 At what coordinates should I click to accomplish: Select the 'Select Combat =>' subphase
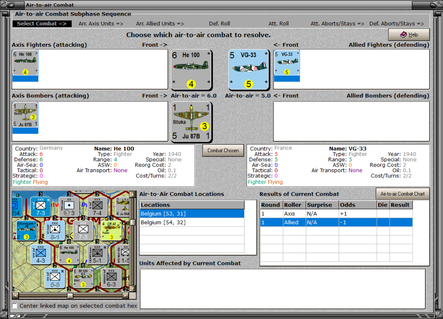[42, 24]
